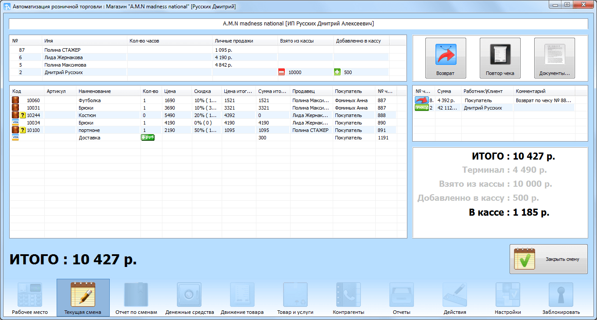Open Действия section

(x=455, y=299)
